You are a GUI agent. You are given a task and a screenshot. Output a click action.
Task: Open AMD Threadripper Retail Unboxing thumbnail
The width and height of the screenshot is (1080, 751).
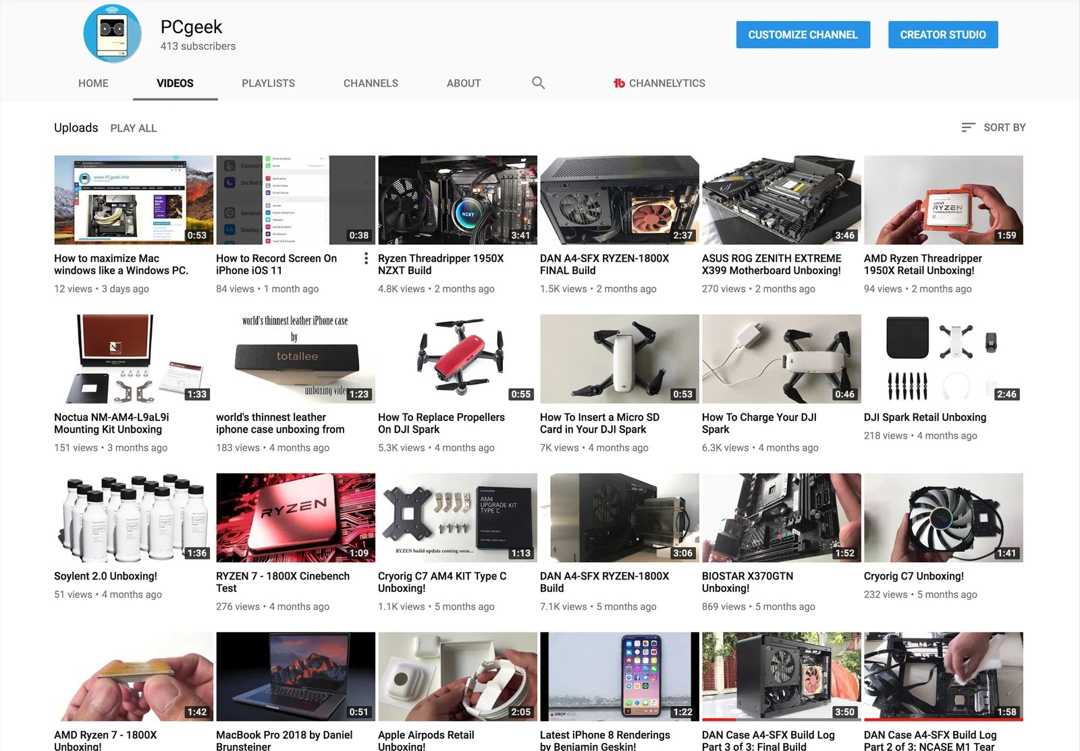944,200
